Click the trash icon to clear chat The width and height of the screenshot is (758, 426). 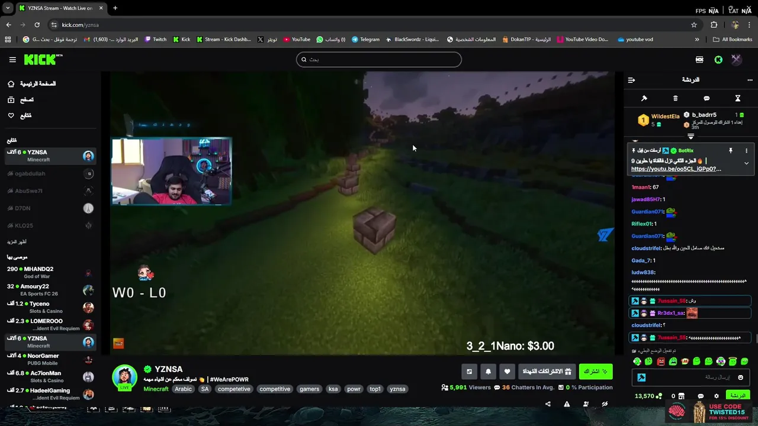[675, 98]
